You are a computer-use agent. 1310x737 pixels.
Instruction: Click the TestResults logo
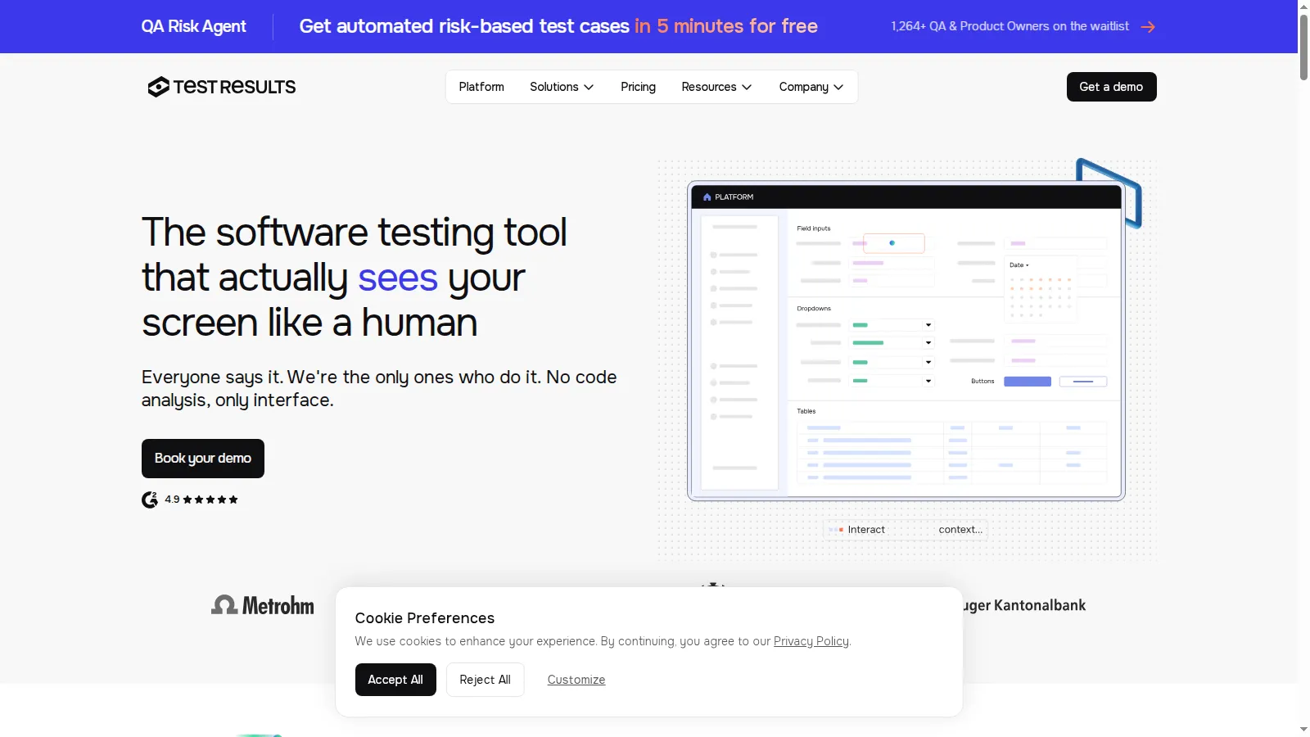[221, 87]
